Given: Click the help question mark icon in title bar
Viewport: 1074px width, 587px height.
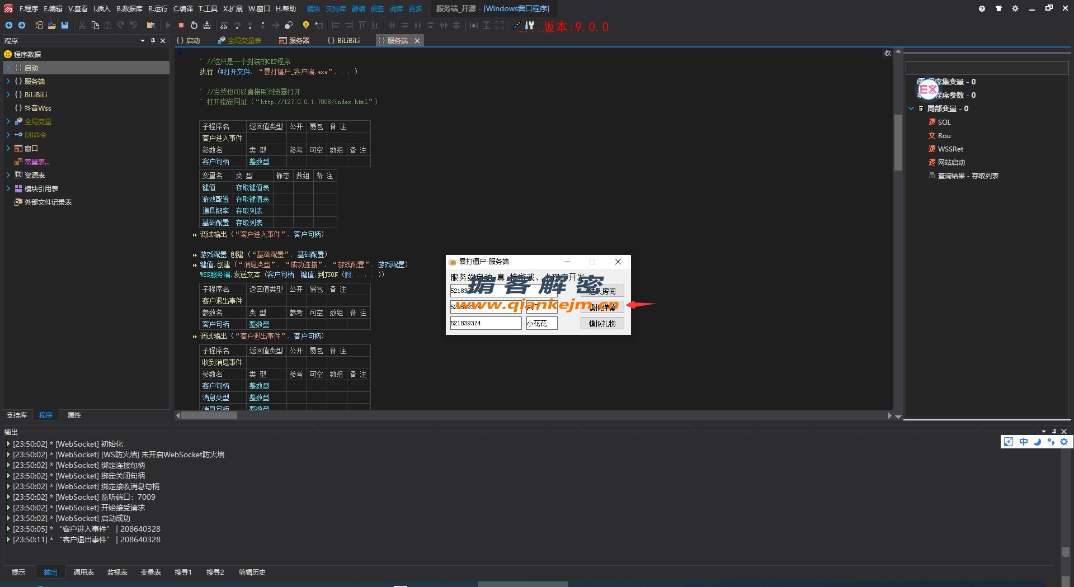Looking at the screenshot, I should pos(982,8).
